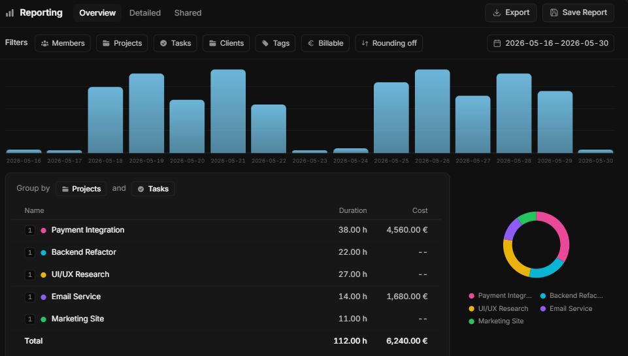Click the yellow segment of the donut chart

[510, 260]
